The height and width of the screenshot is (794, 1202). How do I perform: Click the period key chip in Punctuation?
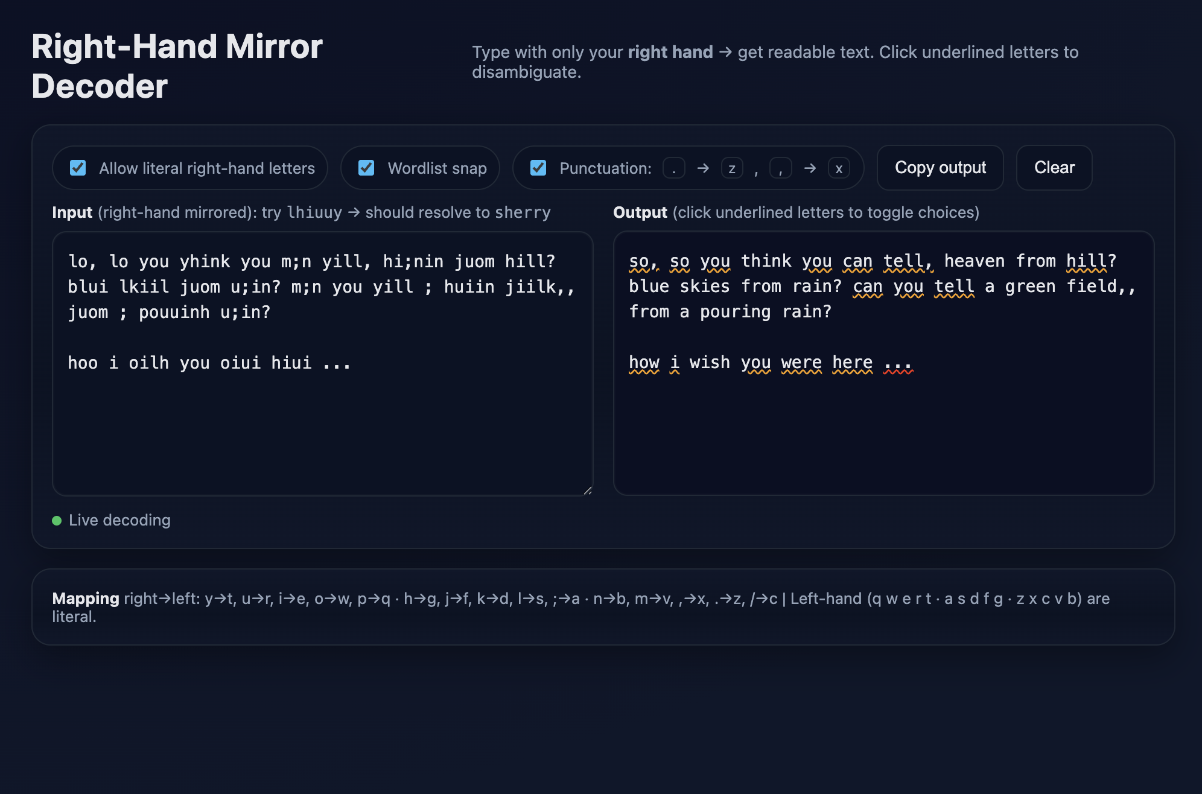click(x=673, y=168)
